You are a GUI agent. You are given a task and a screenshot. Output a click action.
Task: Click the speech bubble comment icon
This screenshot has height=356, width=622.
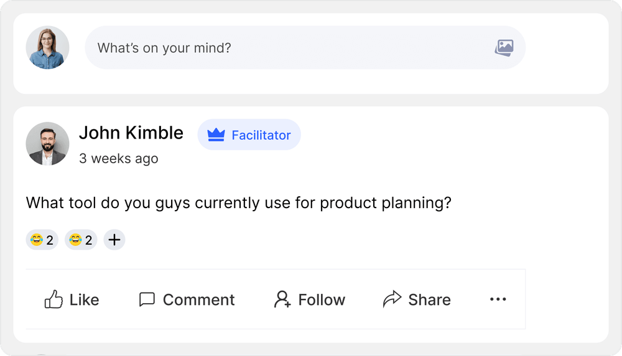pyautogui.click(x=147, y=299)
